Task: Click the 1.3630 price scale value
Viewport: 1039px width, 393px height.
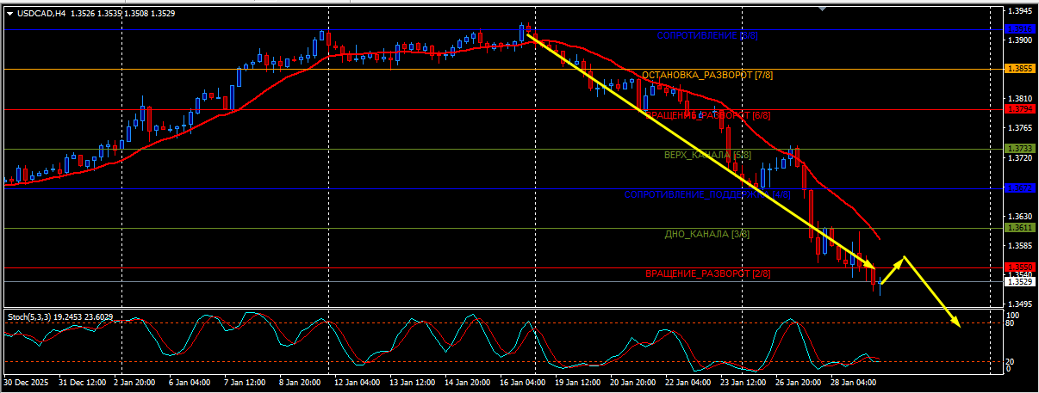Action: click(1021, 217)
